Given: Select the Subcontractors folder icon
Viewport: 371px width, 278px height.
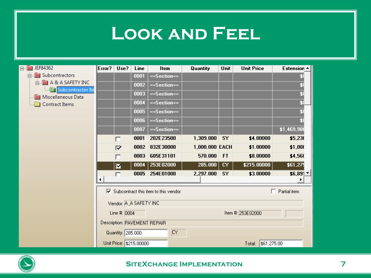Looking at the screenshot, I should (x=37, y=75).
